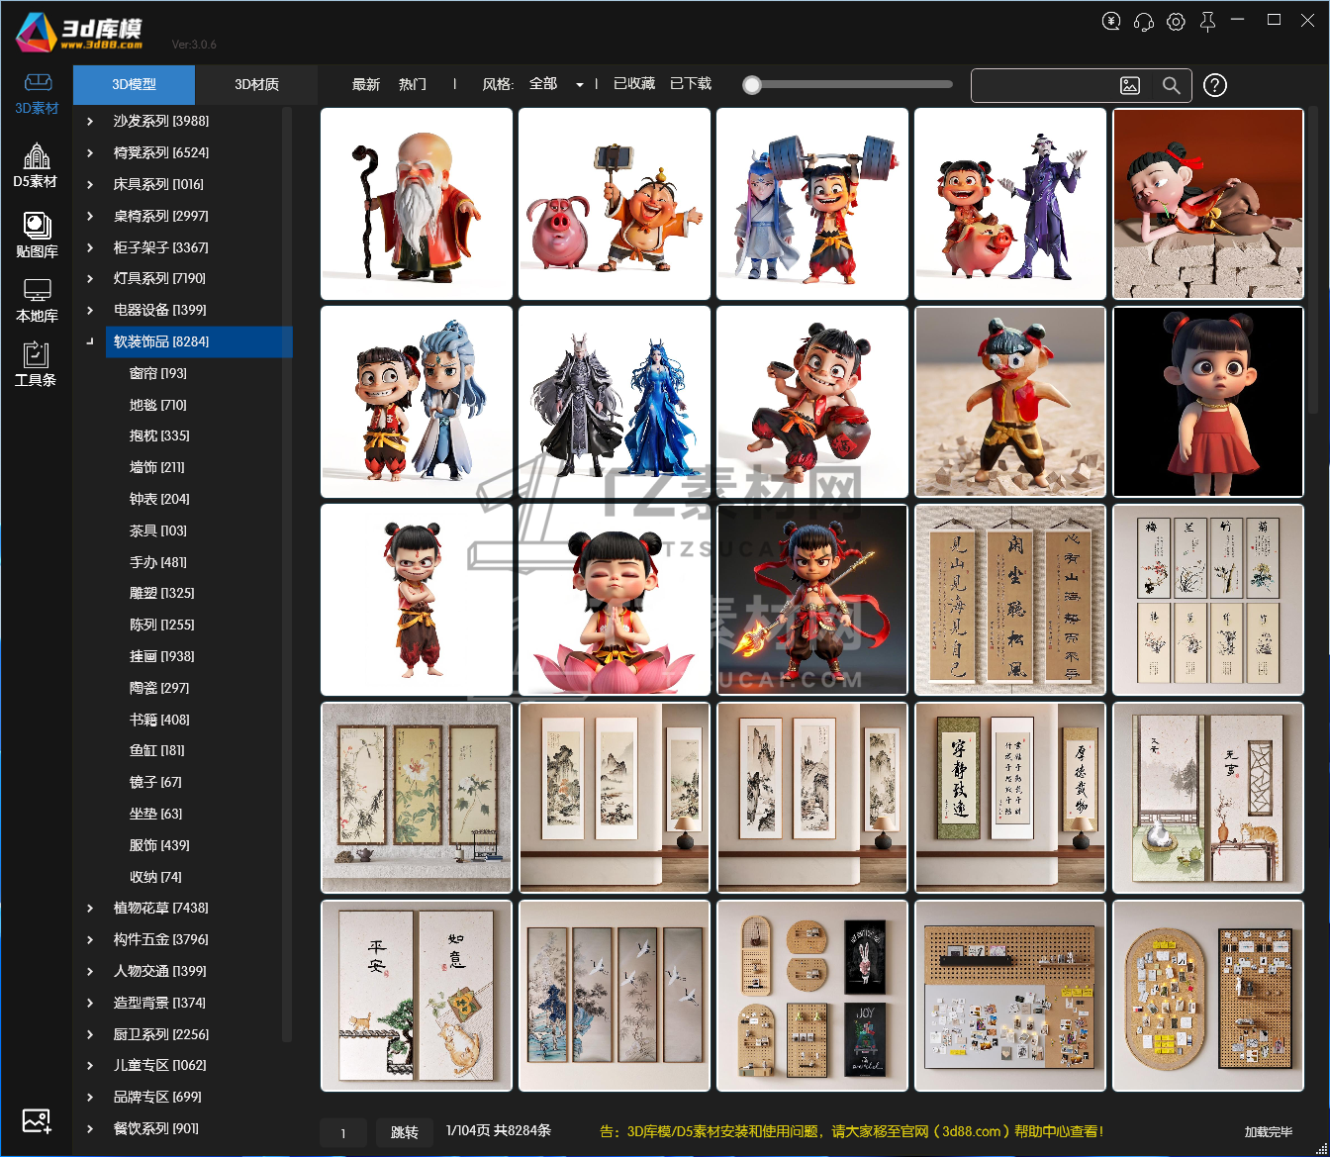Click the 跳转 page jump button

point(404,1132)
